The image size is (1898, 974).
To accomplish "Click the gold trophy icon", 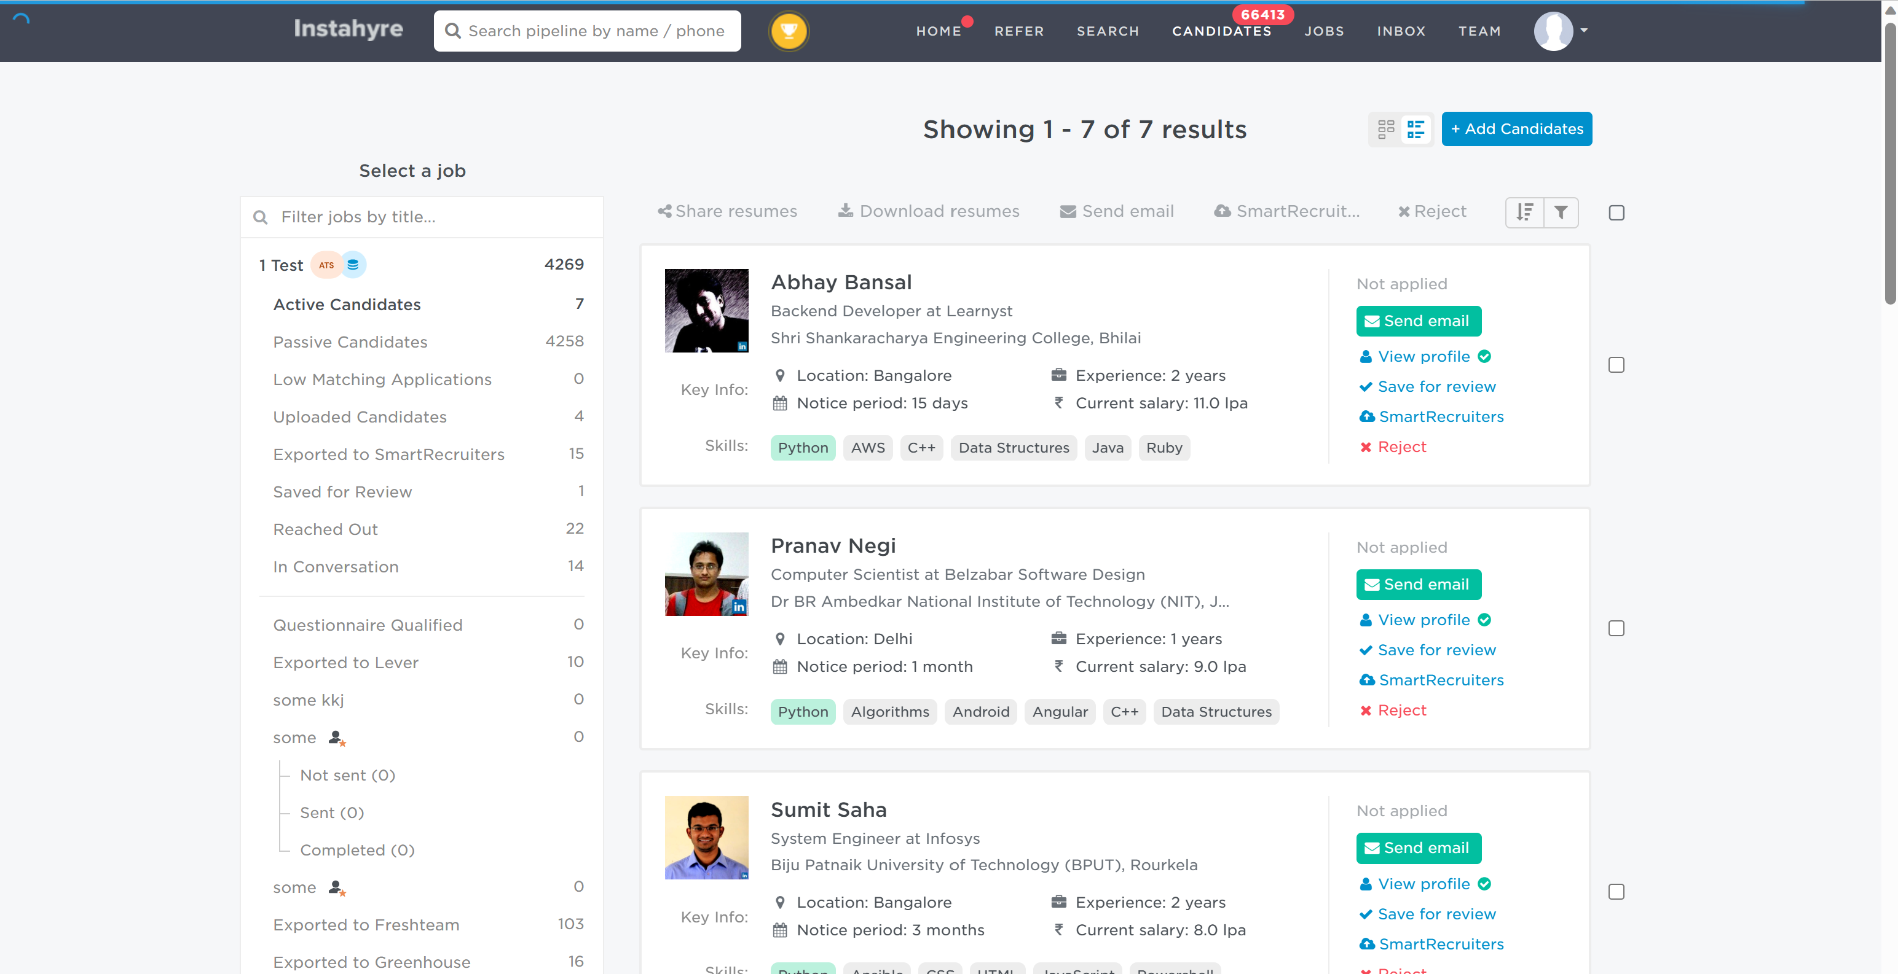I will pyautogui.click(x=789, y=31).
